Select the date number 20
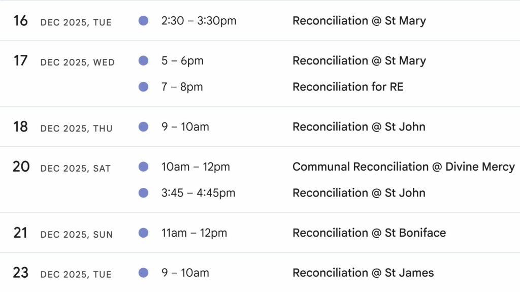Image resolution: width=520 pixels, height=292 pixels. pyautogui.click(x=21, y=167)
